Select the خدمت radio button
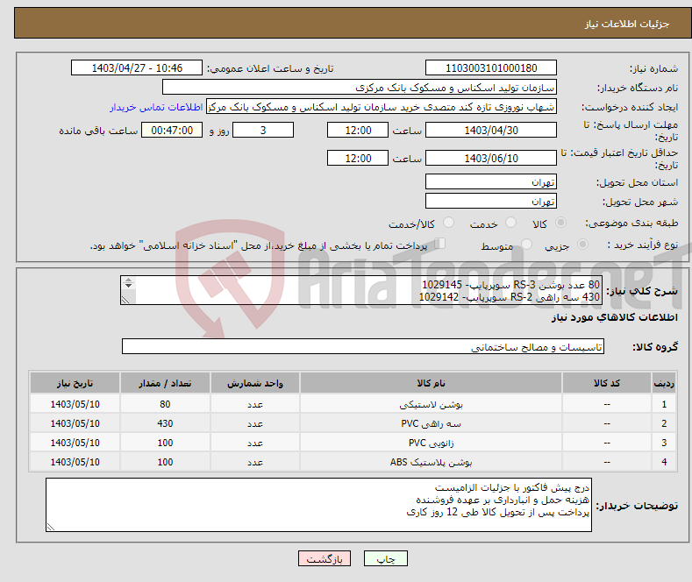The width and height of the screenshot is (692, 582). (x=510, y=223)
